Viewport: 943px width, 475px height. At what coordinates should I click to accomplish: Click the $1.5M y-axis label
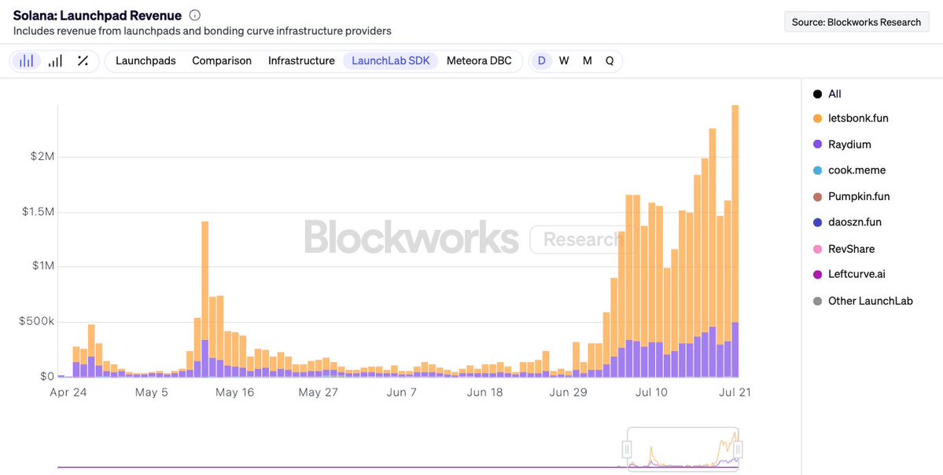(37, 212)
